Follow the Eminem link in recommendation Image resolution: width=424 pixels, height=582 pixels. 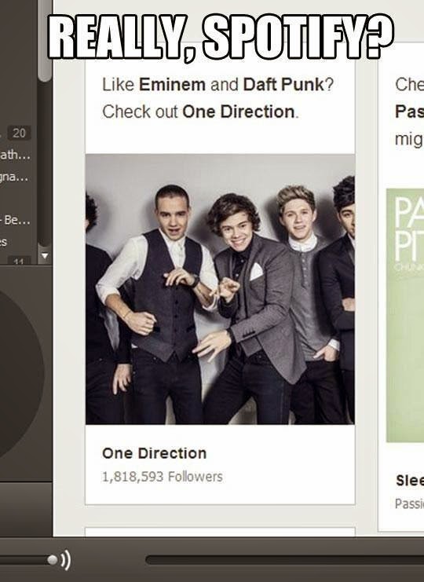pos(172,85)
